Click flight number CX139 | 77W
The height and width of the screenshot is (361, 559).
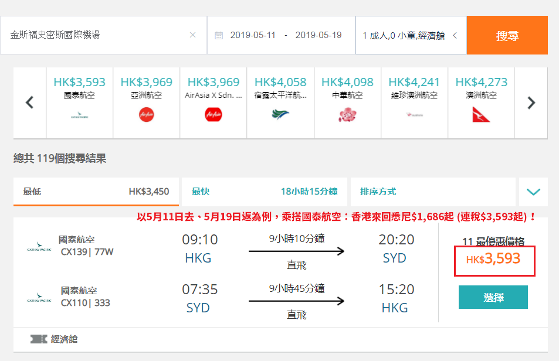pos(87,252)
